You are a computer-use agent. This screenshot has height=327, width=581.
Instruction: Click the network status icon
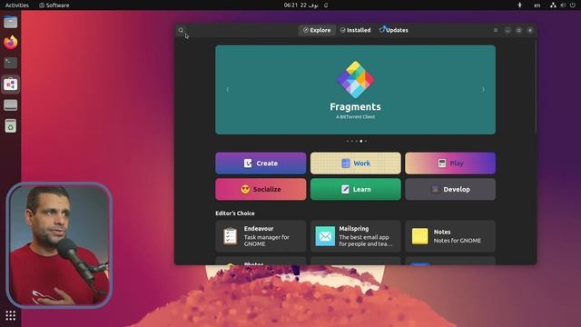553,5
